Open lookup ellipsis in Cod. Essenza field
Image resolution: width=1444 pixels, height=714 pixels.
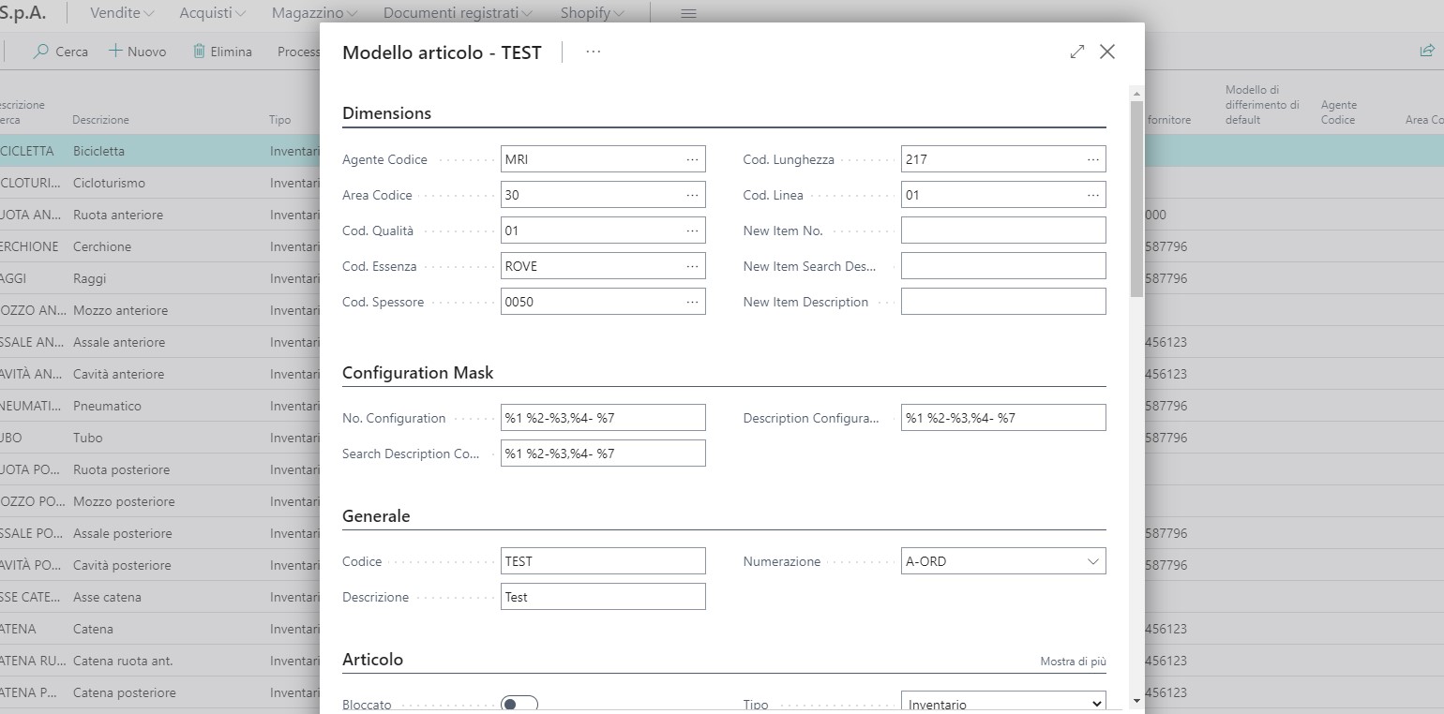click(x=692, y=266)
